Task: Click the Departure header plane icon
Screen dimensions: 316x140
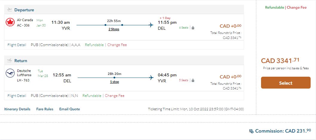Action: pyautogui.click(x=10, y=10)
